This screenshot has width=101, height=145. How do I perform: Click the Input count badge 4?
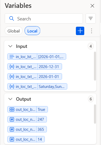[91, 46]
